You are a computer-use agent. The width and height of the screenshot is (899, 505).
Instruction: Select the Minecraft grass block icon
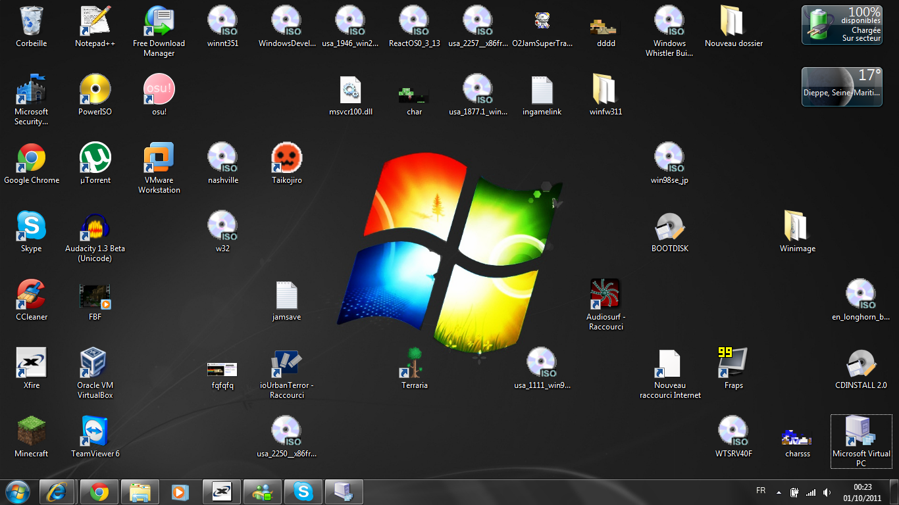click(31, 431)
